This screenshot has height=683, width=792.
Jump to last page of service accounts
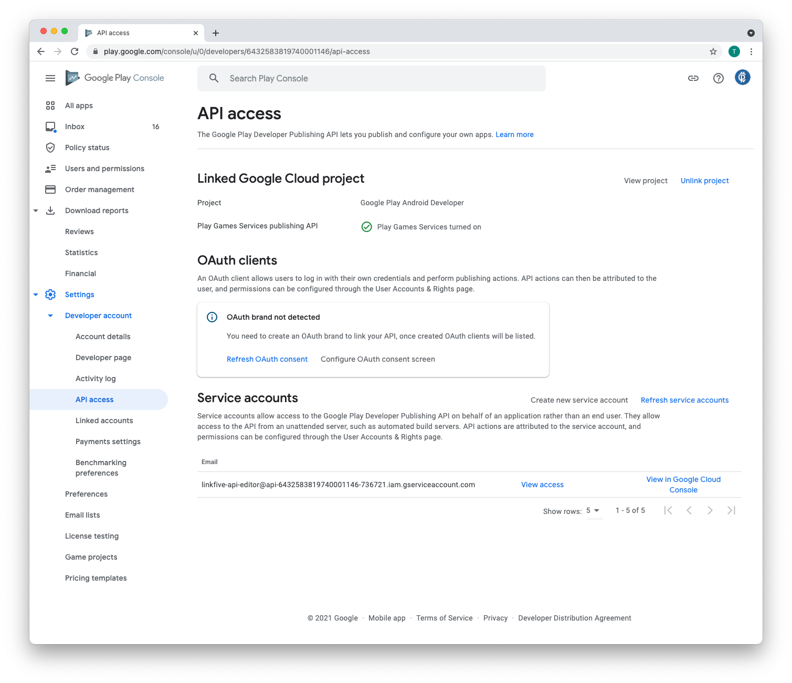731,510
